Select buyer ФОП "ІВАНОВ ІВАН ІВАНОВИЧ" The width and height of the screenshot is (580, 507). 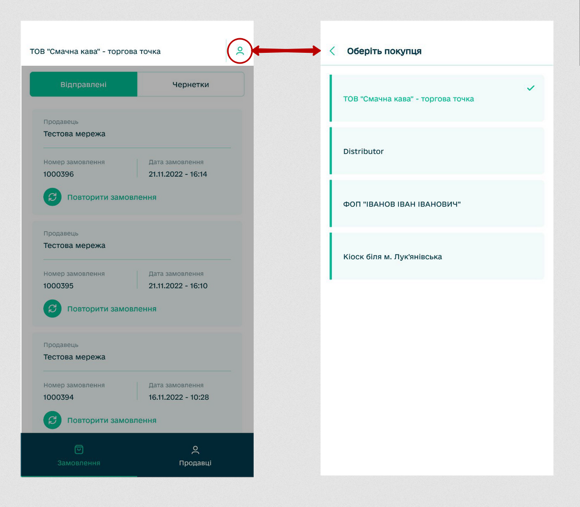pos(437,204)
